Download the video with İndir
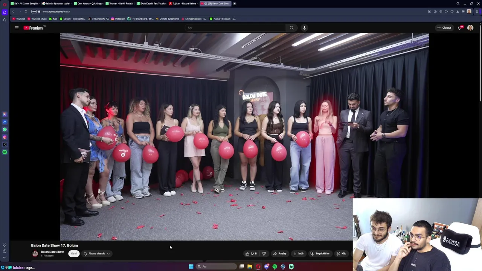482x271 pixels. coord(299,254)
